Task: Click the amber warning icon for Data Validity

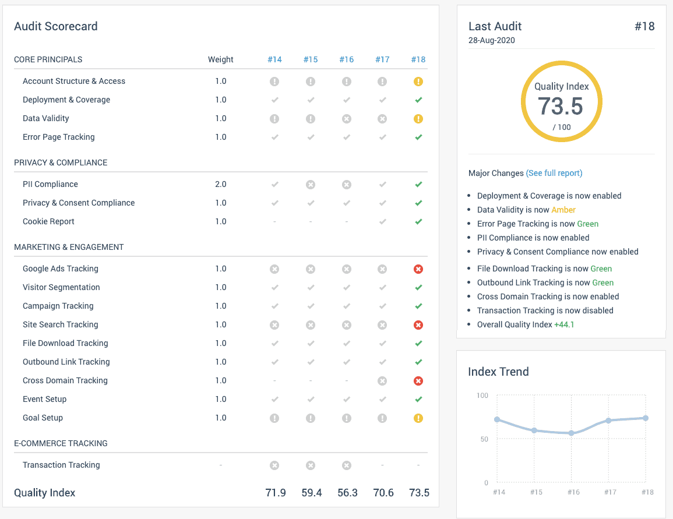Action: tap(418, 119)
